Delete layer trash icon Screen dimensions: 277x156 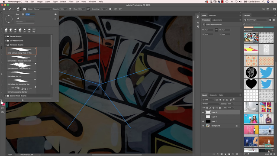[237, 154]
